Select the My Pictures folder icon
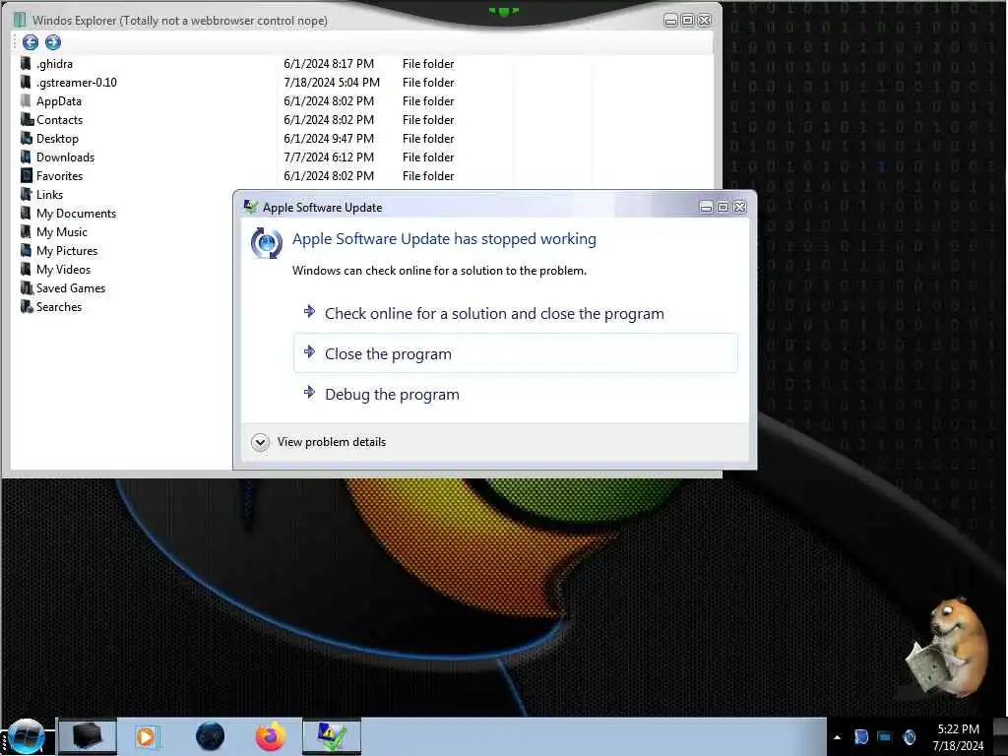1008x756 pixels. [26, 249]
